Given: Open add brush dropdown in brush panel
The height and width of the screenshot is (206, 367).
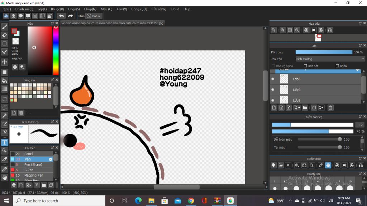Looking at the screenshot, I should [29, 185].
